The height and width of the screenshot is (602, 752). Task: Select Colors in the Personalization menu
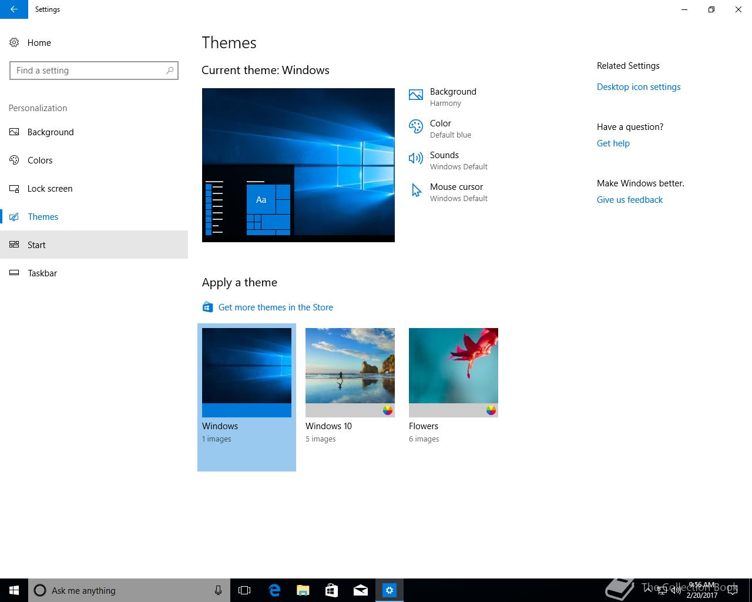(94, 160)
